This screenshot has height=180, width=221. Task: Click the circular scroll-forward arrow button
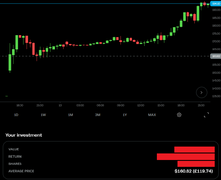point(202,92)
